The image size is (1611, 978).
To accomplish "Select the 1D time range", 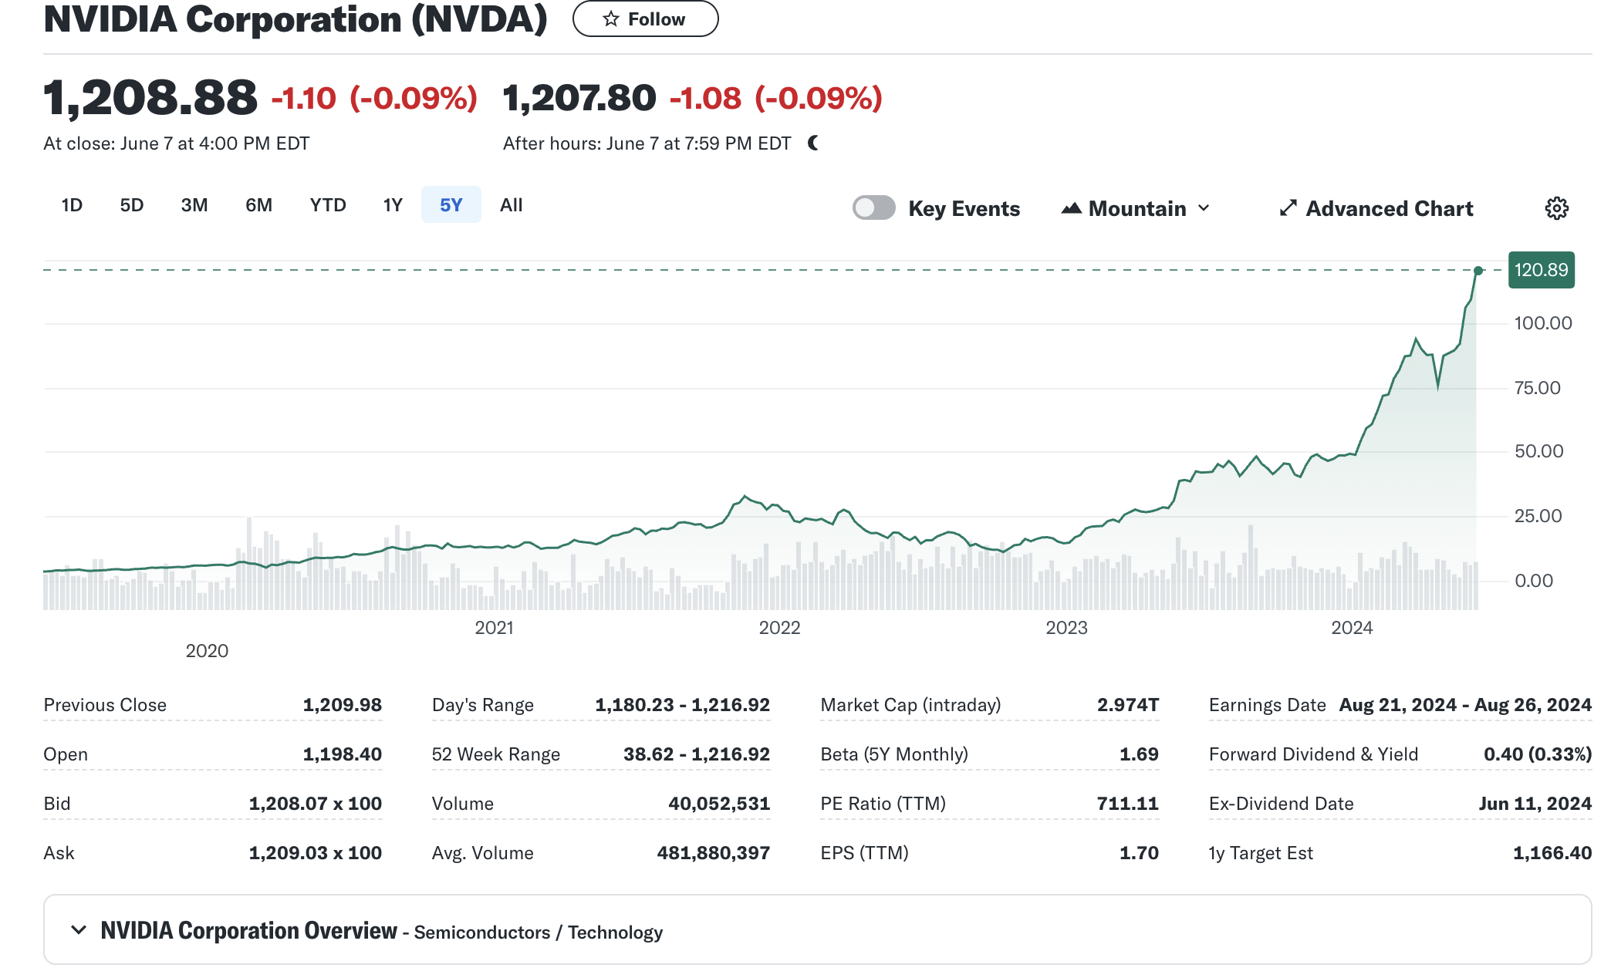I will point(72,205).
